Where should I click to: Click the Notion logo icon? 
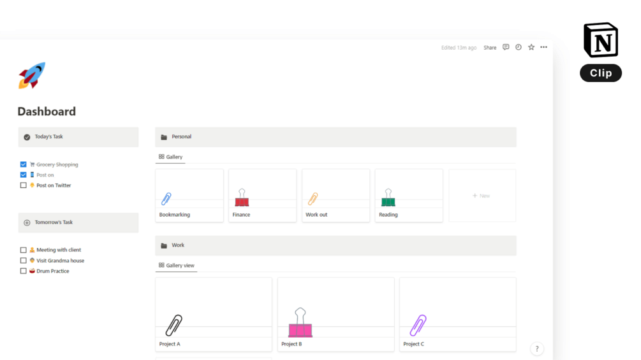point(601,40)
